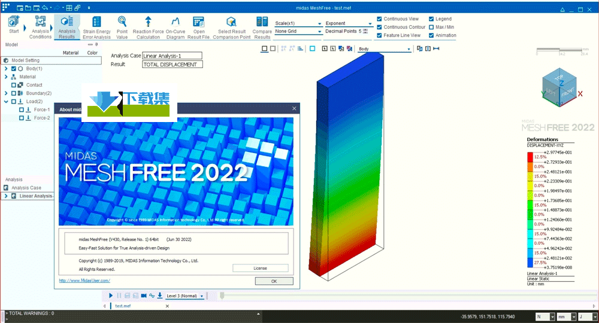Viewport: 599px width, 323px height.
Task: Click the grid layout icon in title bar
Action: (69, 8)
